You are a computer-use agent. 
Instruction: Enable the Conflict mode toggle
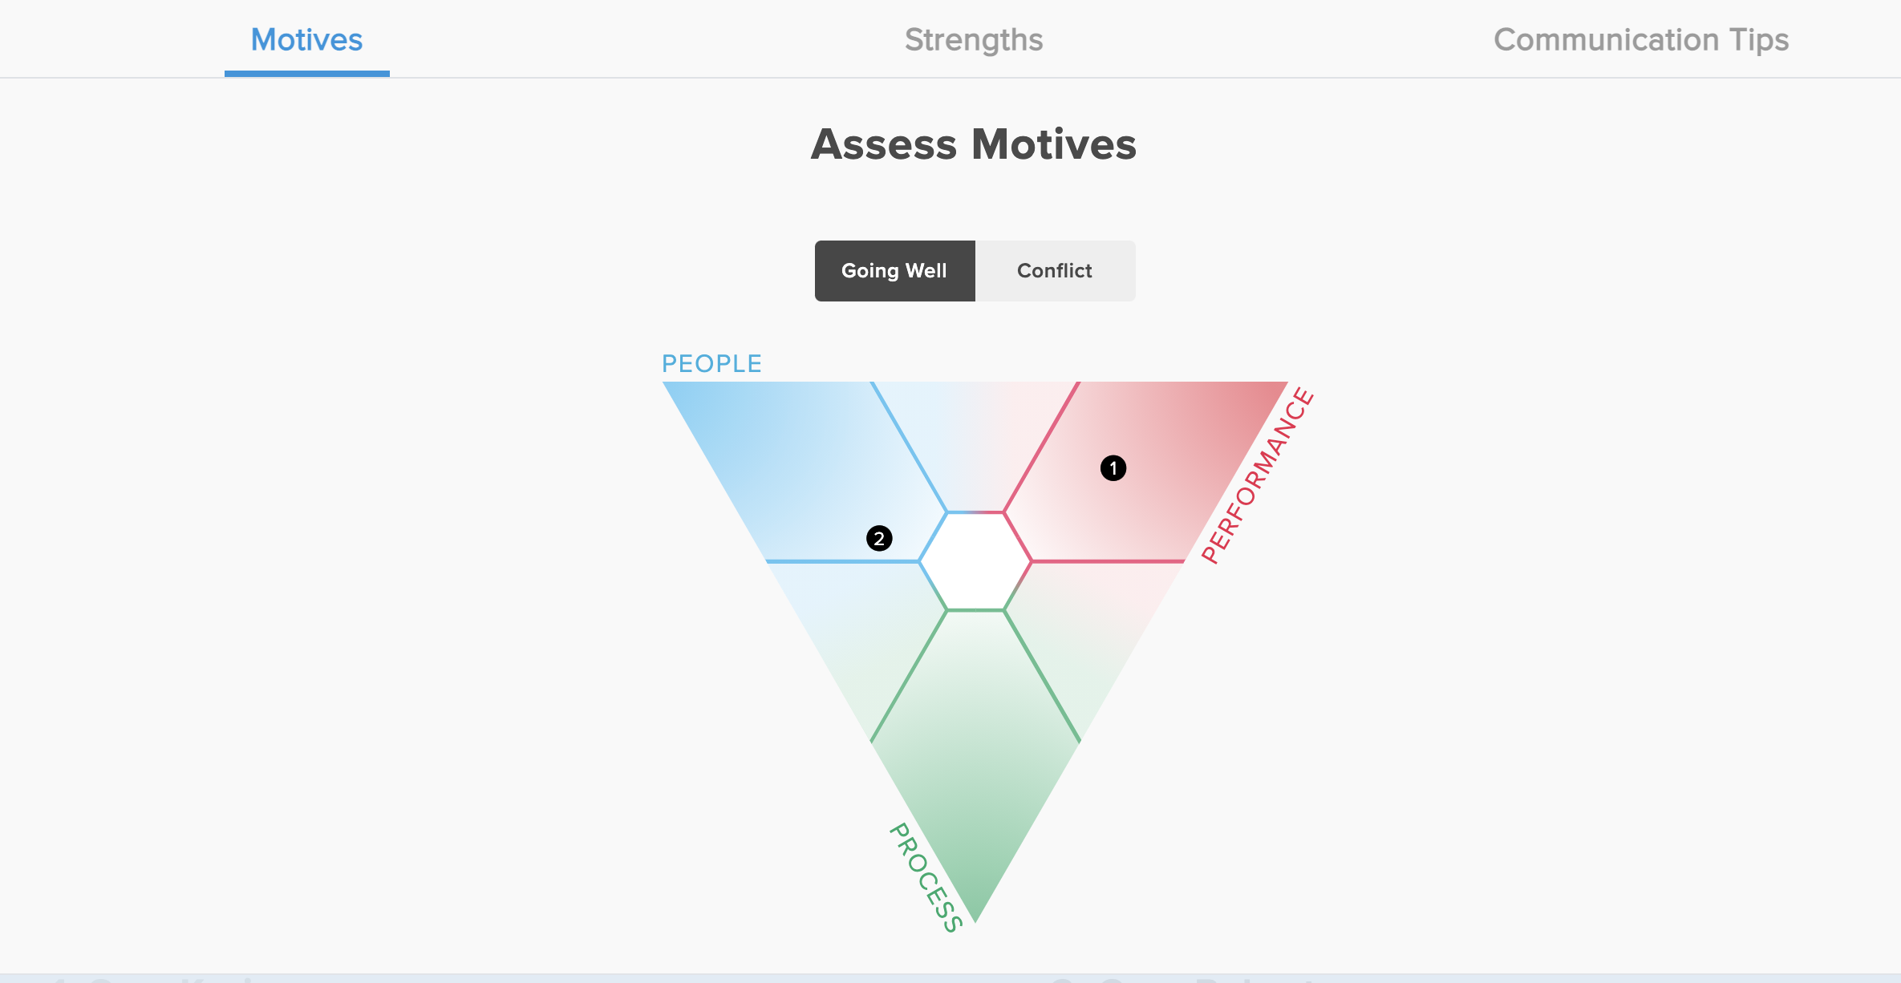pyautogui.click(x=1054, y=270)
